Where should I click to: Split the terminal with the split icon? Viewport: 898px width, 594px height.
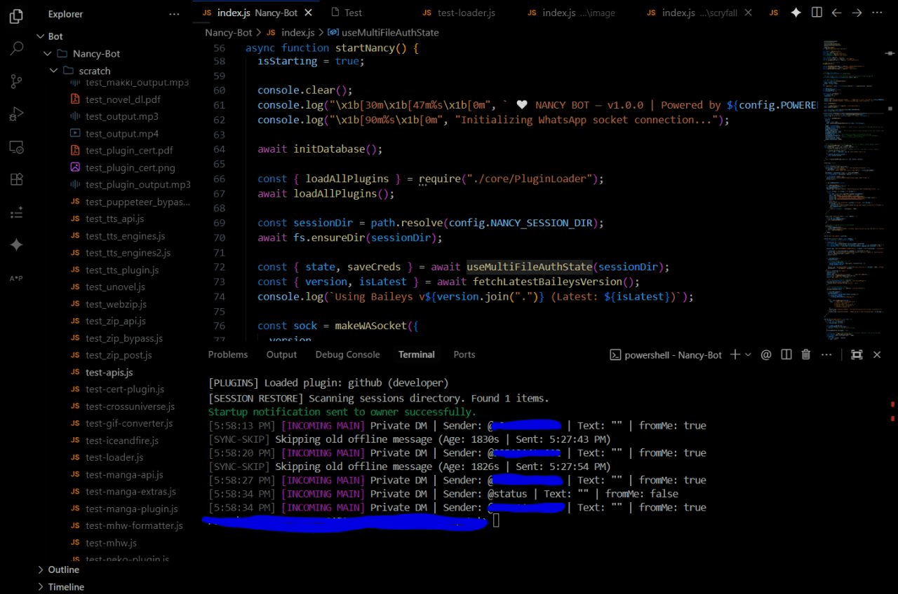[786, 354]
